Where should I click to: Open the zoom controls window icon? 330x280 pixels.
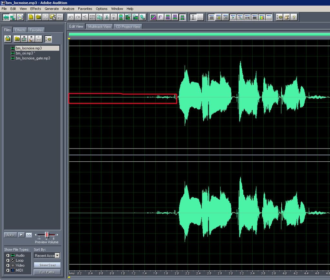(240, 17)
